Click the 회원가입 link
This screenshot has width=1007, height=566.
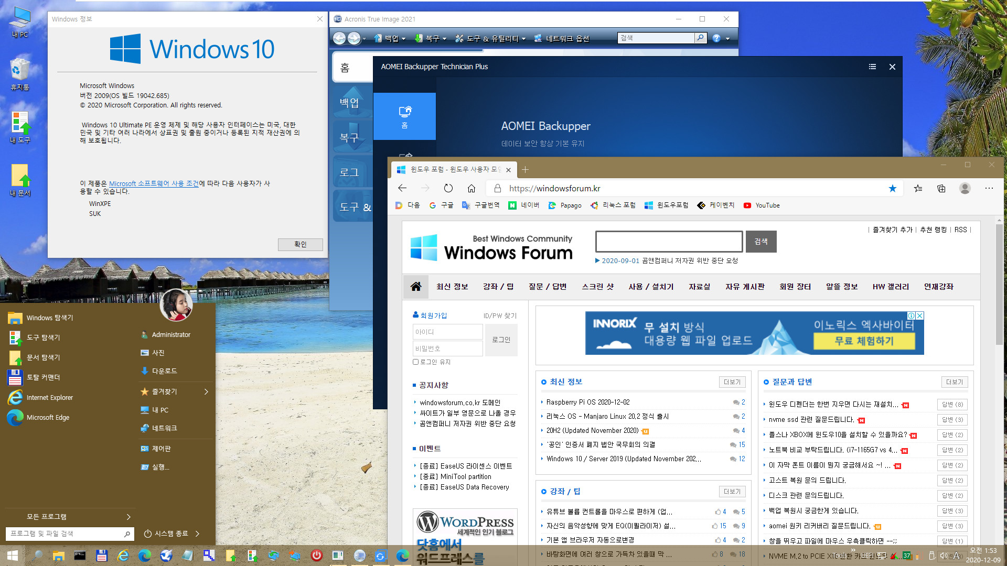(434, 315)
